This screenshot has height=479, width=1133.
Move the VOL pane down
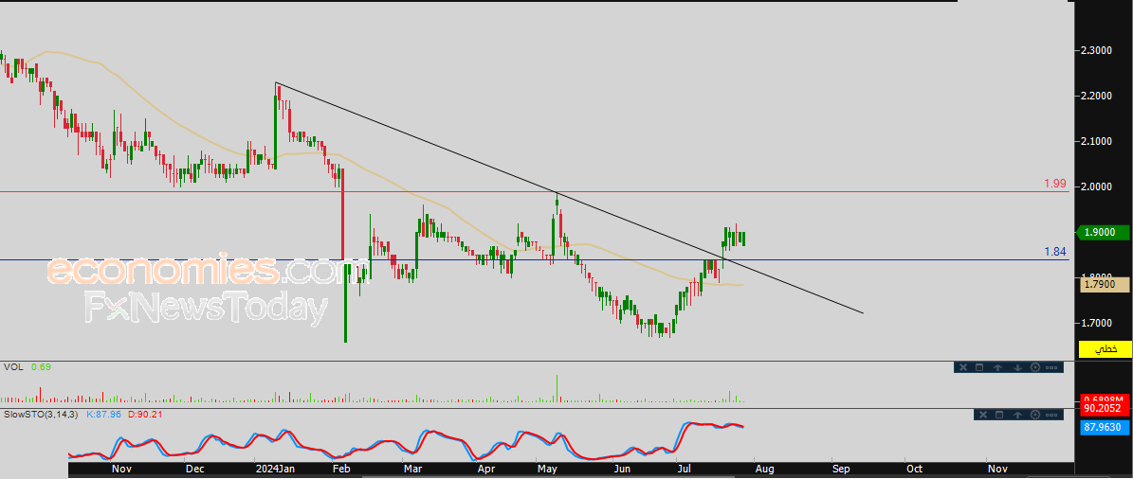click(1017, 367)
